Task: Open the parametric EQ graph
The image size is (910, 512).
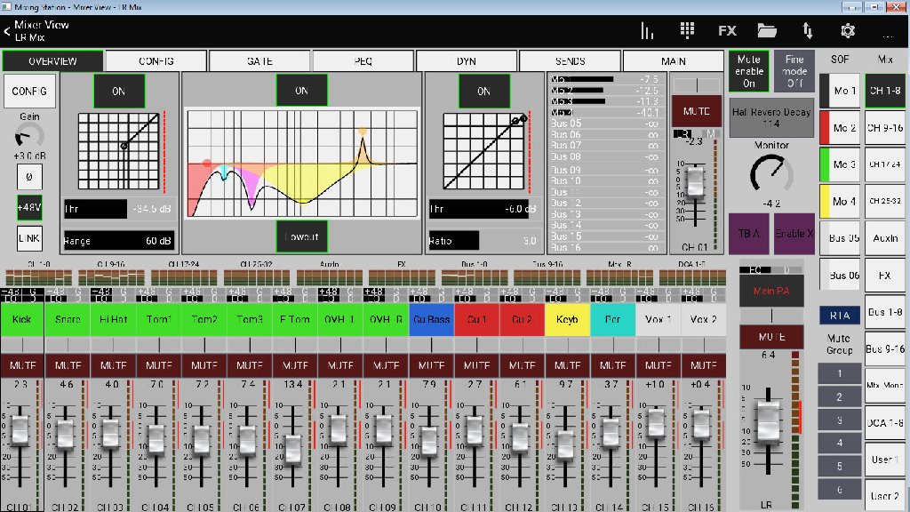Action: coord(302,164)
